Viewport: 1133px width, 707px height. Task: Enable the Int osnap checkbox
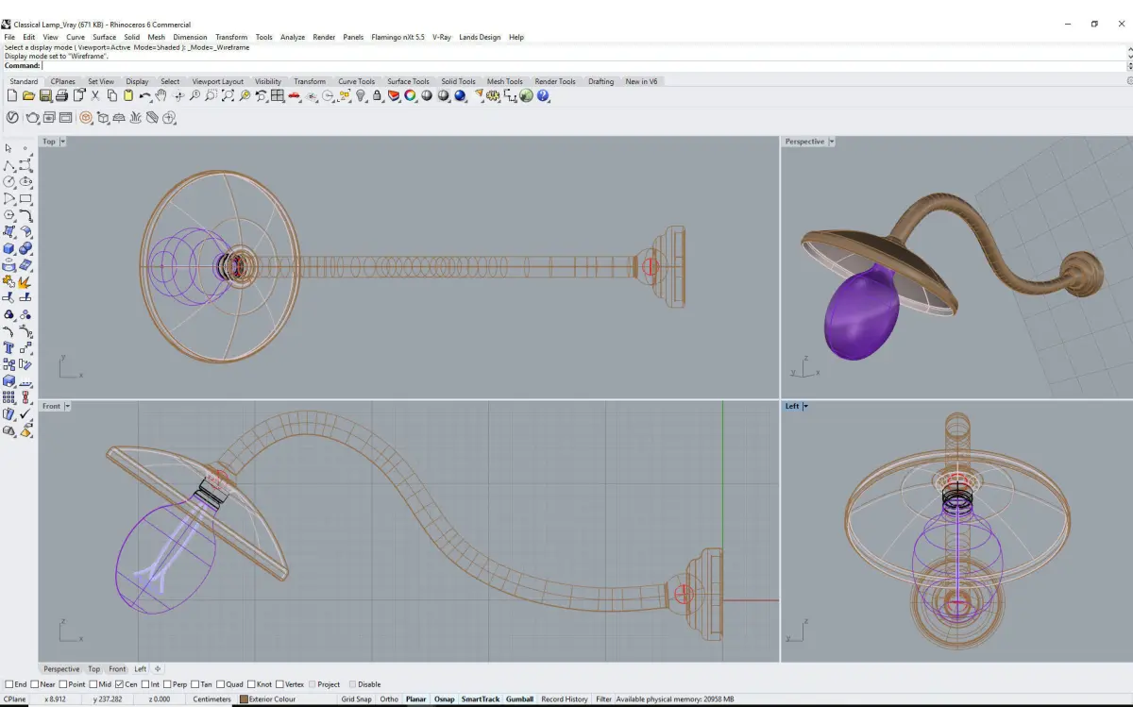point(145,684)
